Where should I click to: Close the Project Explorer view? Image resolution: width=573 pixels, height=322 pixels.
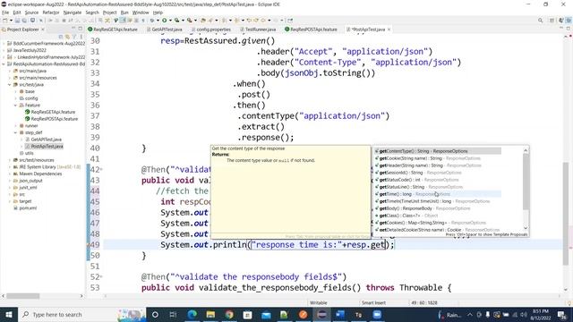[x=43, y=30]
